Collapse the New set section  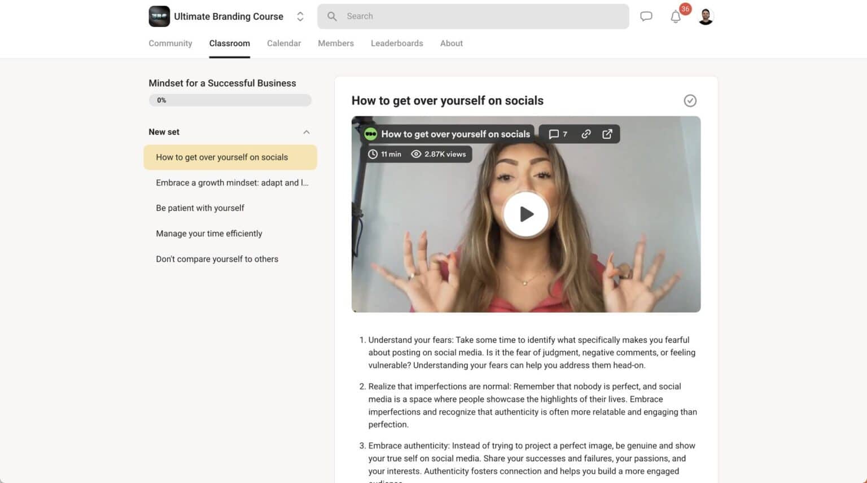(306, 131)
